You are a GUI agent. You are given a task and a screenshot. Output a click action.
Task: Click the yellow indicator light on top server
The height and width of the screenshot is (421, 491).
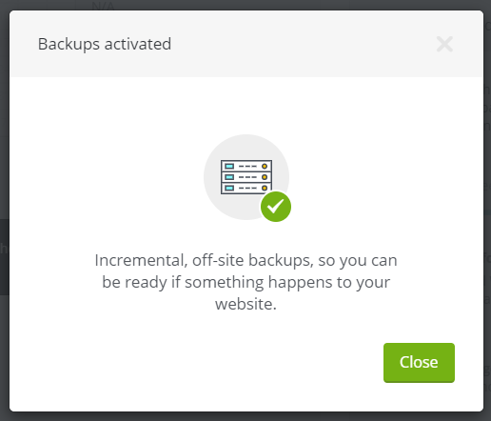click(x=265, y=166)
